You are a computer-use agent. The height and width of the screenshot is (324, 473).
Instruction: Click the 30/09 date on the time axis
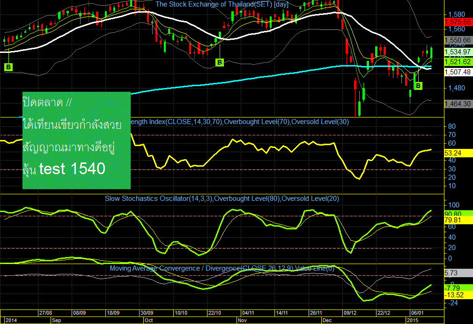click(x=147, y=313)
